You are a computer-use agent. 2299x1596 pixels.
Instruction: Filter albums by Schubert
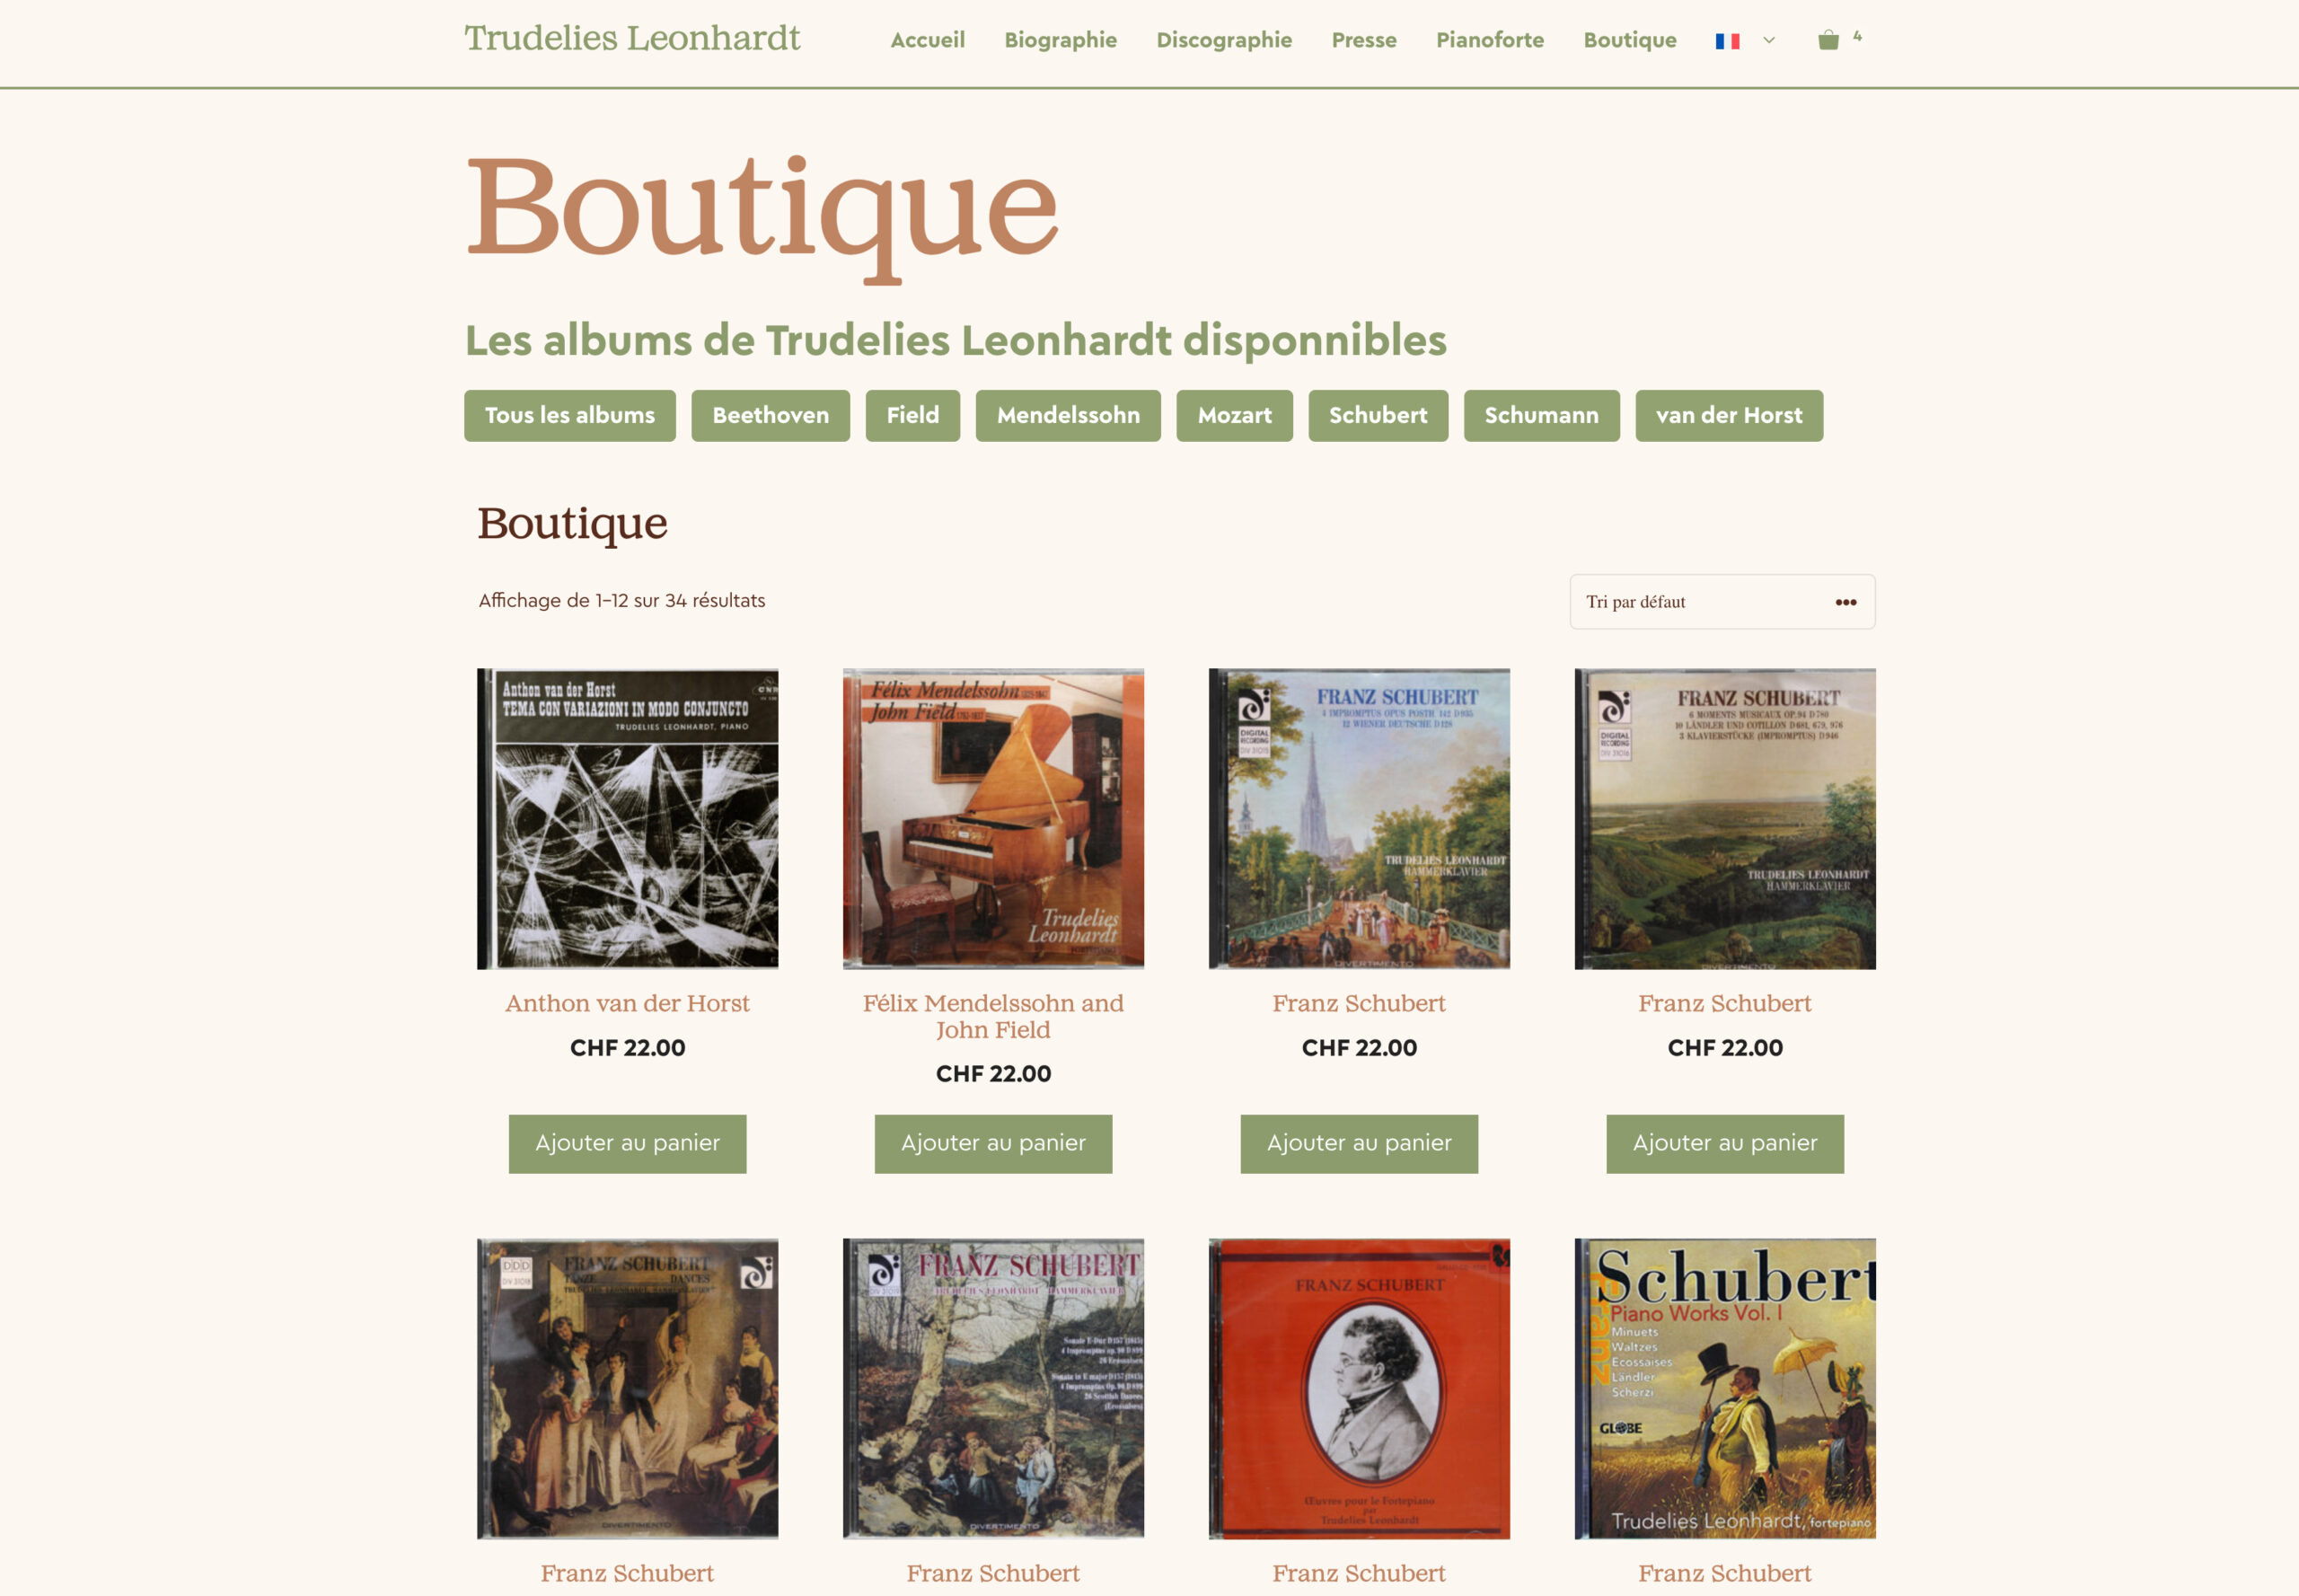[1377, 415]
